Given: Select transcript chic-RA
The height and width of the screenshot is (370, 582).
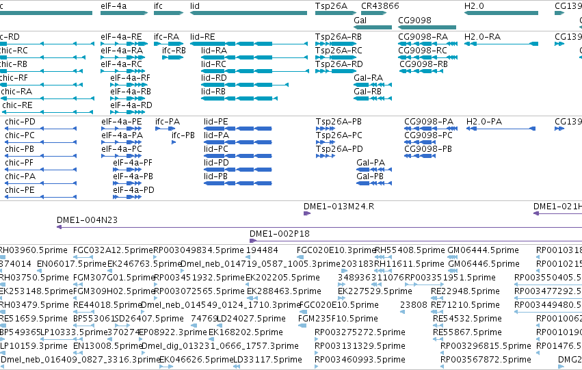Looking at the screenshot, I should pyautogui.click(x=47, y=98).
